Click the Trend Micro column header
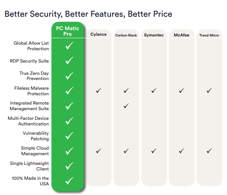This screenshot has height=195, width=227. (x=209, y=35)
